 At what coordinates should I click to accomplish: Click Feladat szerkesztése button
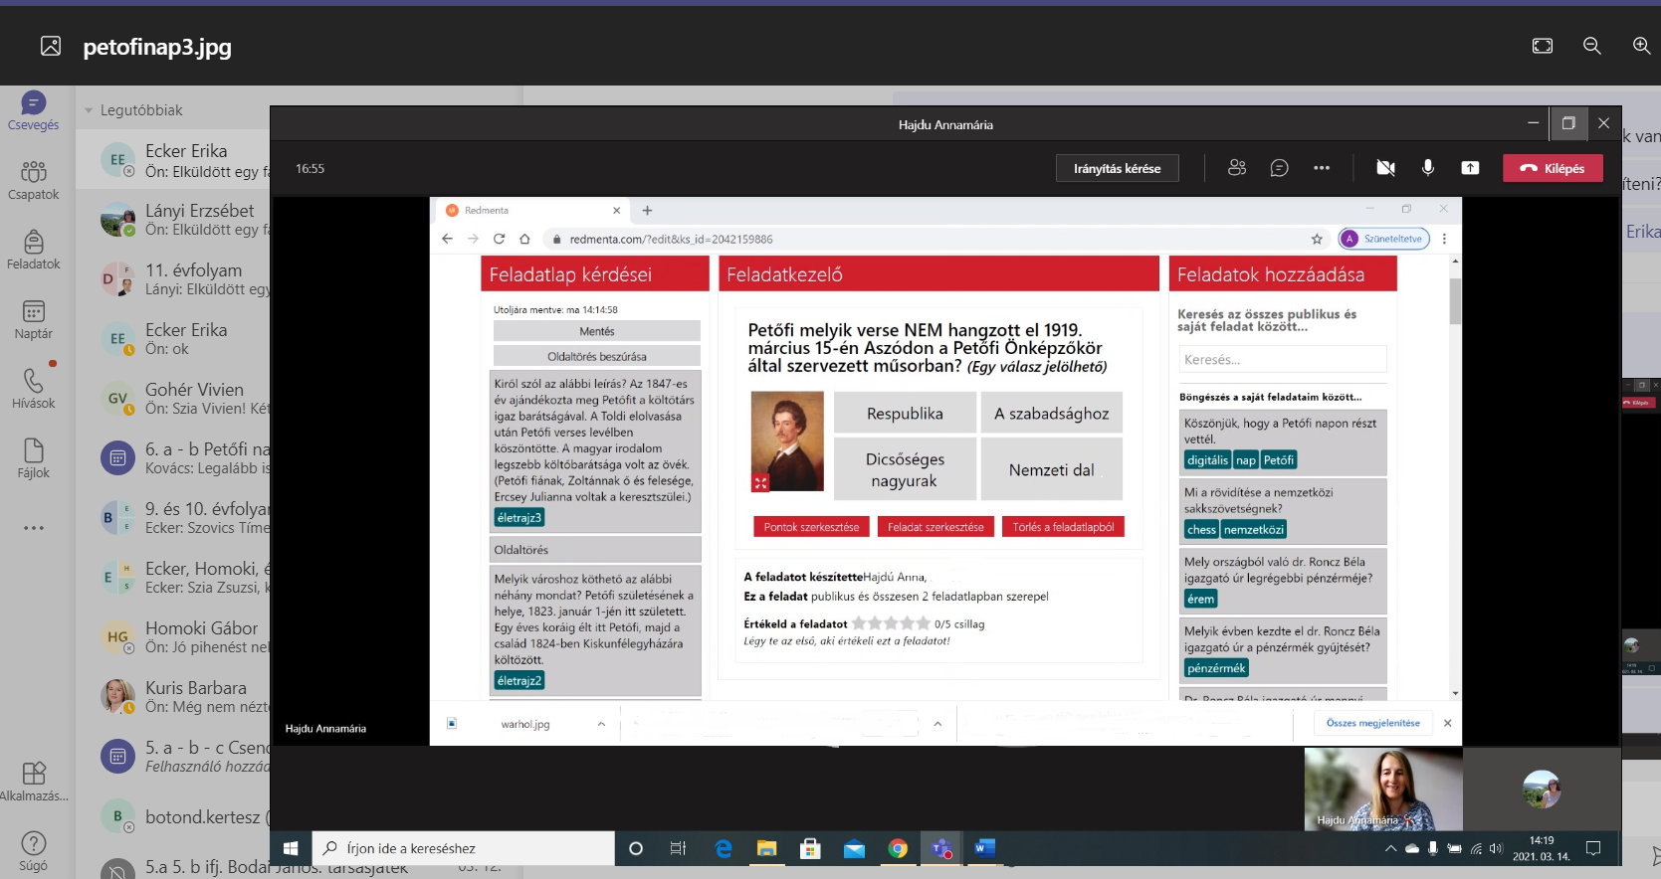click(x=935, y=527)
